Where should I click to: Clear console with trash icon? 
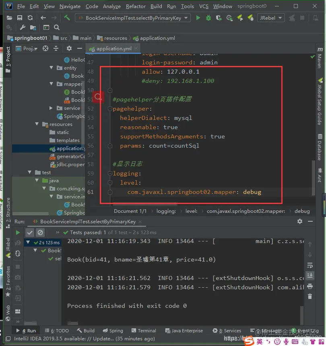pos(310,297)
